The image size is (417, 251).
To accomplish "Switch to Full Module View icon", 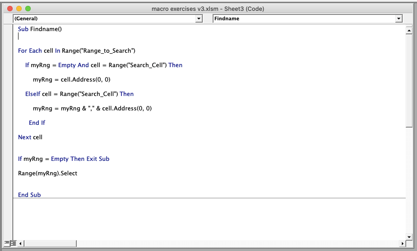I will tap(13, 243).
